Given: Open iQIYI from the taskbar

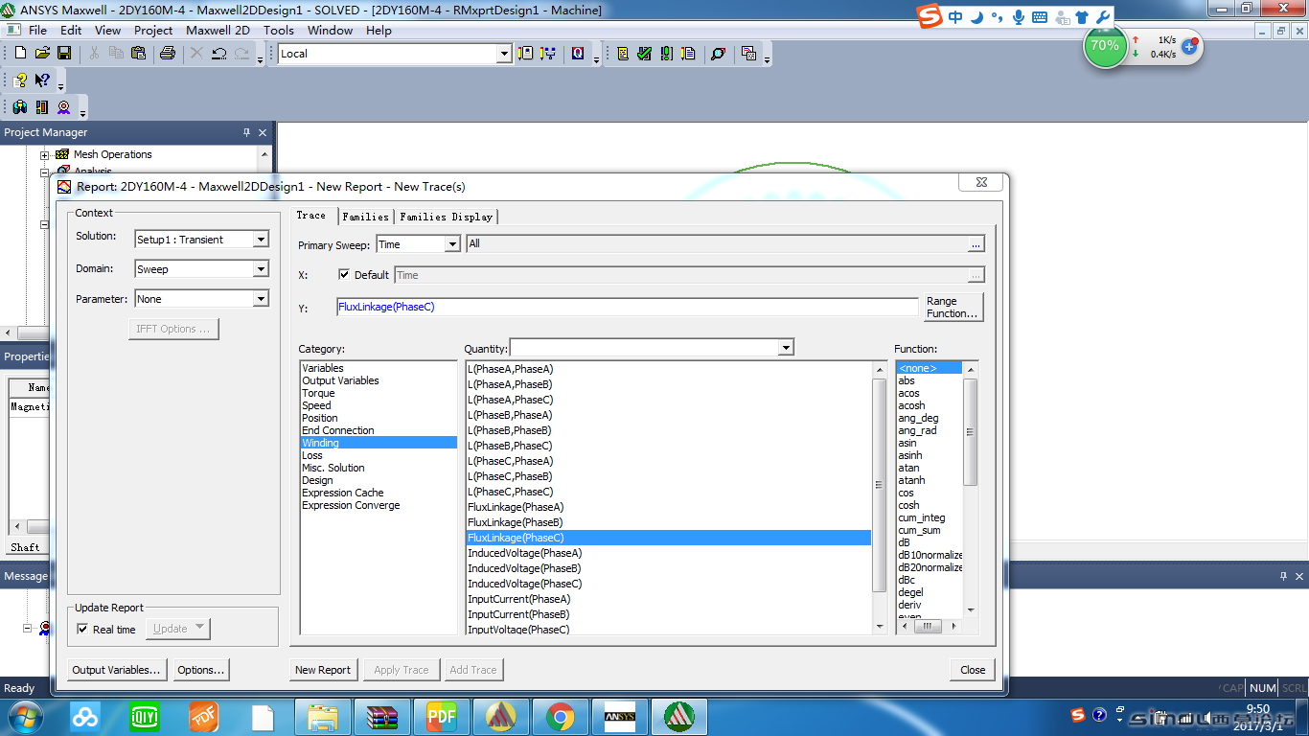Looking at the screenshot, I should [145, 717].
